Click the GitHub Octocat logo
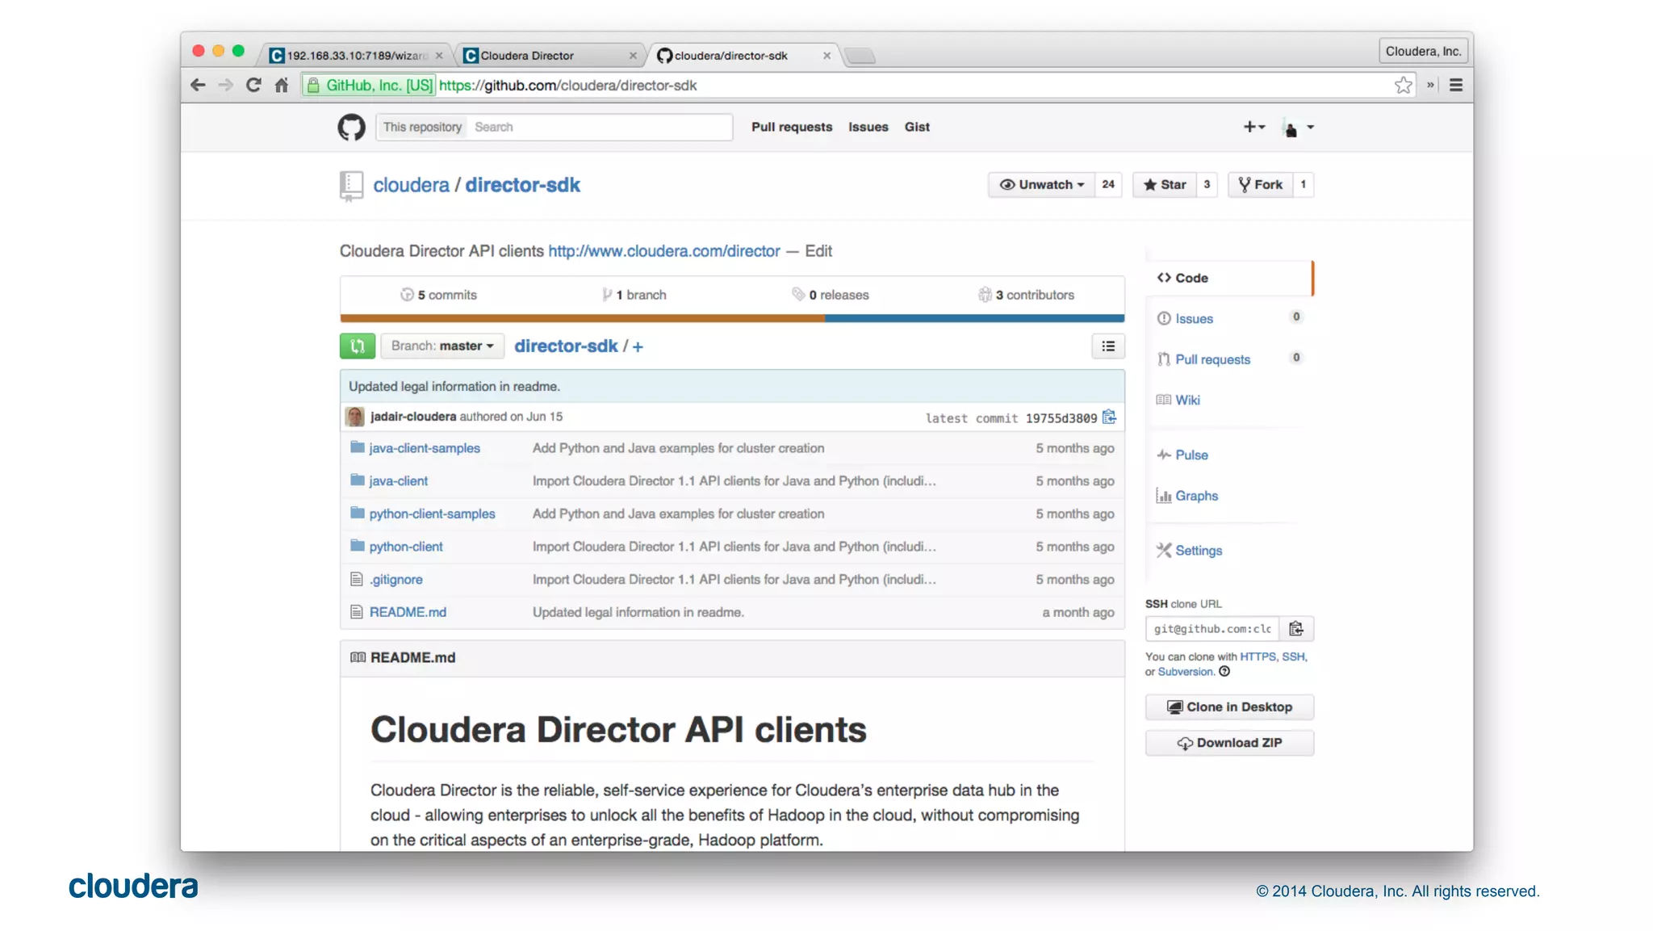The image size is (1653, 931). (x=351, y=127)
